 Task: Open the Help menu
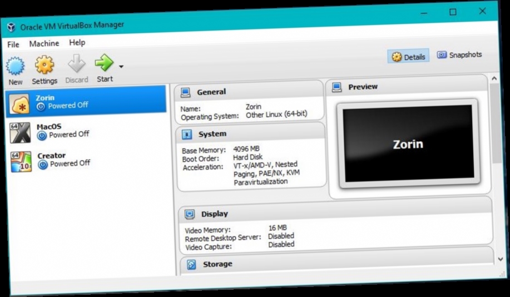click(x=77, y=42)
